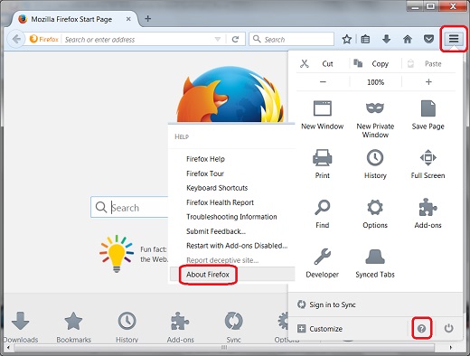This screenshot has width=470, height=356.
Task: Click the start page Search field
Action: 129,207
